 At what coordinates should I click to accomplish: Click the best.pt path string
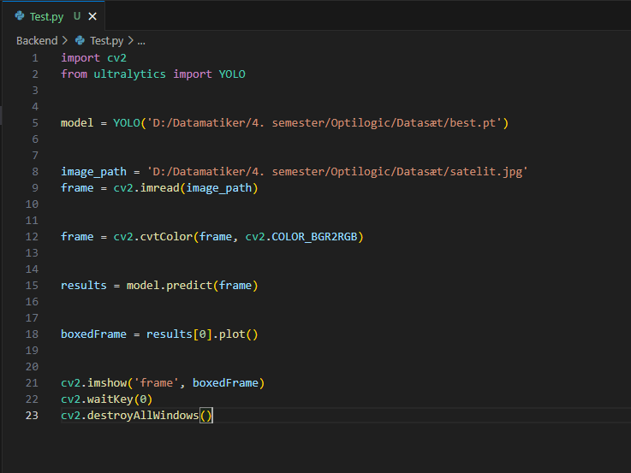324,123
